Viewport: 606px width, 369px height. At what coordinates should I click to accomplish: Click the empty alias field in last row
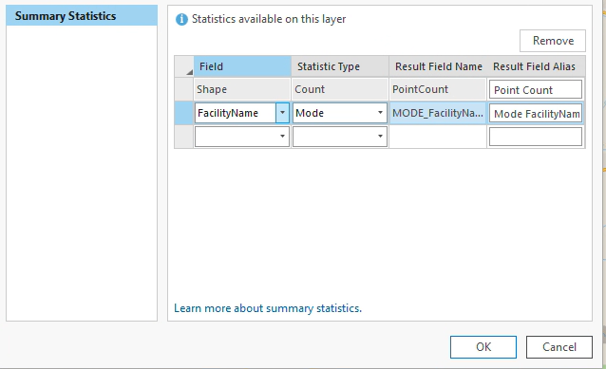(536, 137)
